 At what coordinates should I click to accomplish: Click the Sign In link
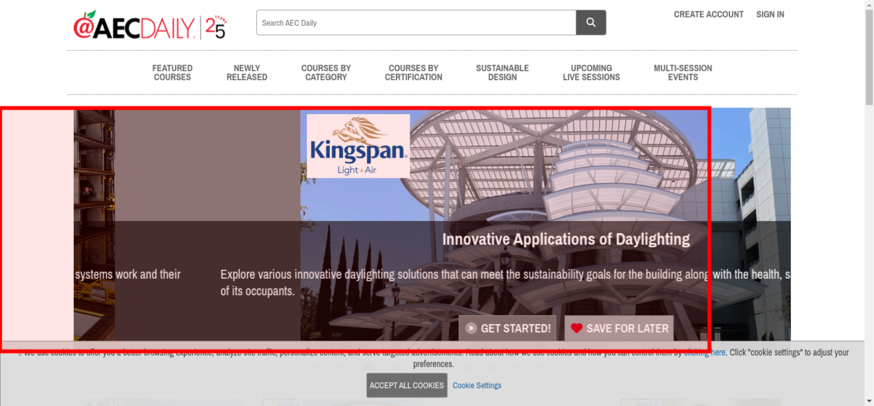[770, 14]
